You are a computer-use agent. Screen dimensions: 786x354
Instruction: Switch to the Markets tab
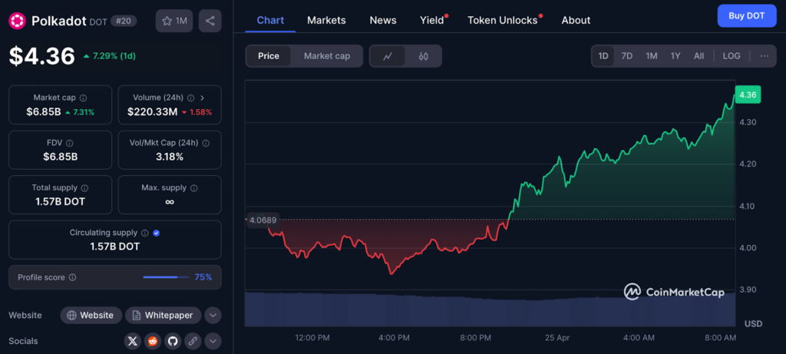(326, 20)
